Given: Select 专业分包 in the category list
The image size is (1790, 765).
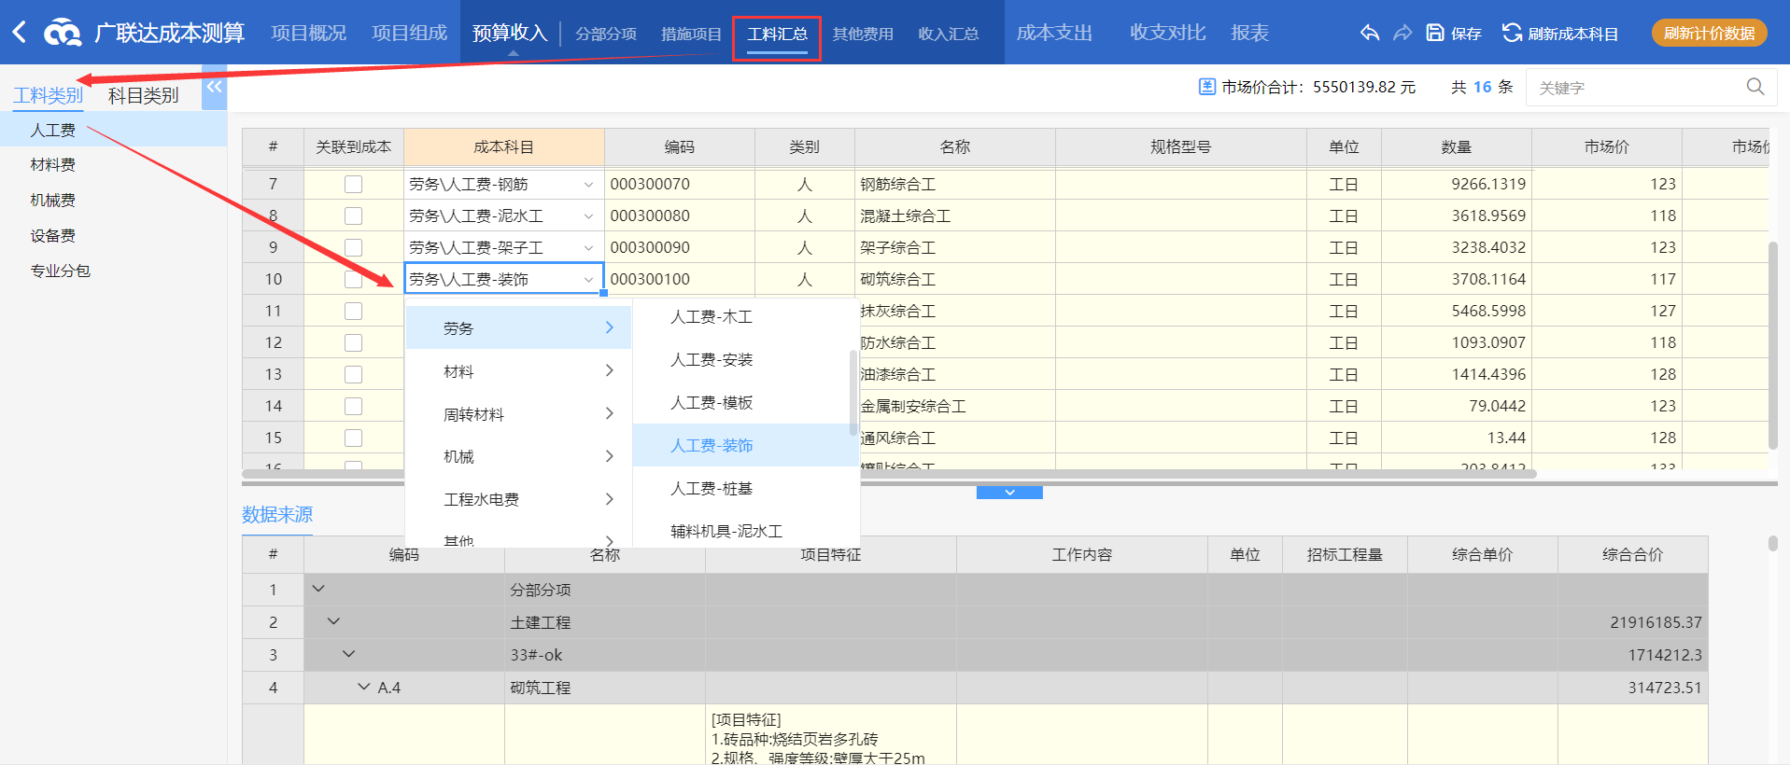Looking at the screenshot, I should (x=113, y=271).
